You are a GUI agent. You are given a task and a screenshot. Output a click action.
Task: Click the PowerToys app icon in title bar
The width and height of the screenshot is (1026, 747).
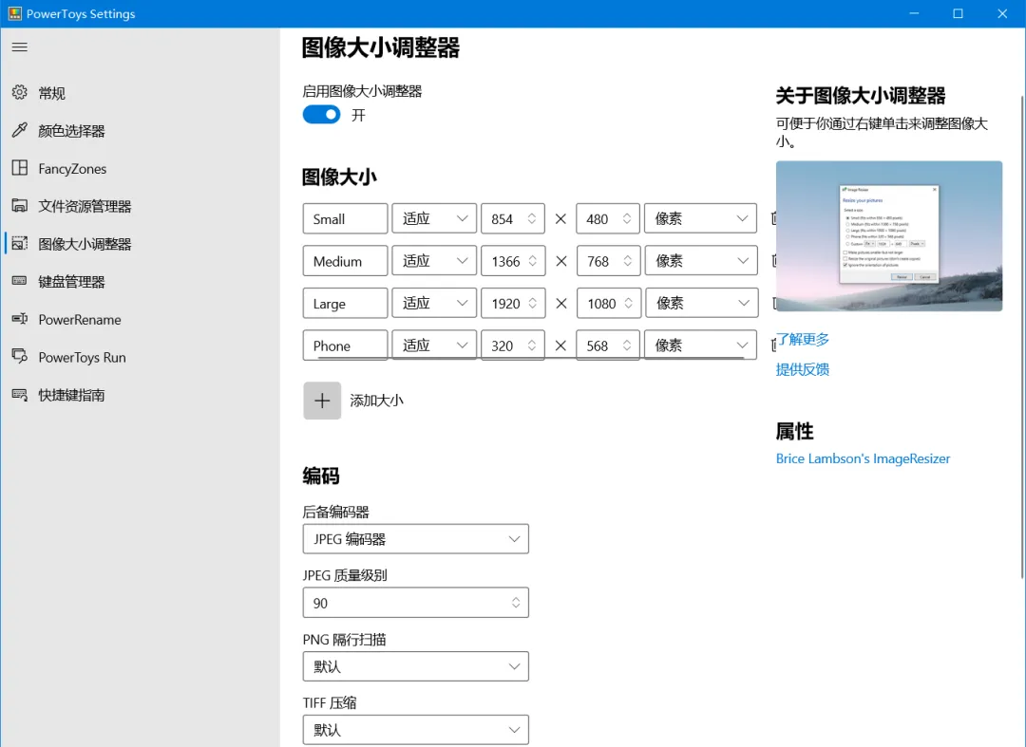pyautogui.click(x=14, y=13)
